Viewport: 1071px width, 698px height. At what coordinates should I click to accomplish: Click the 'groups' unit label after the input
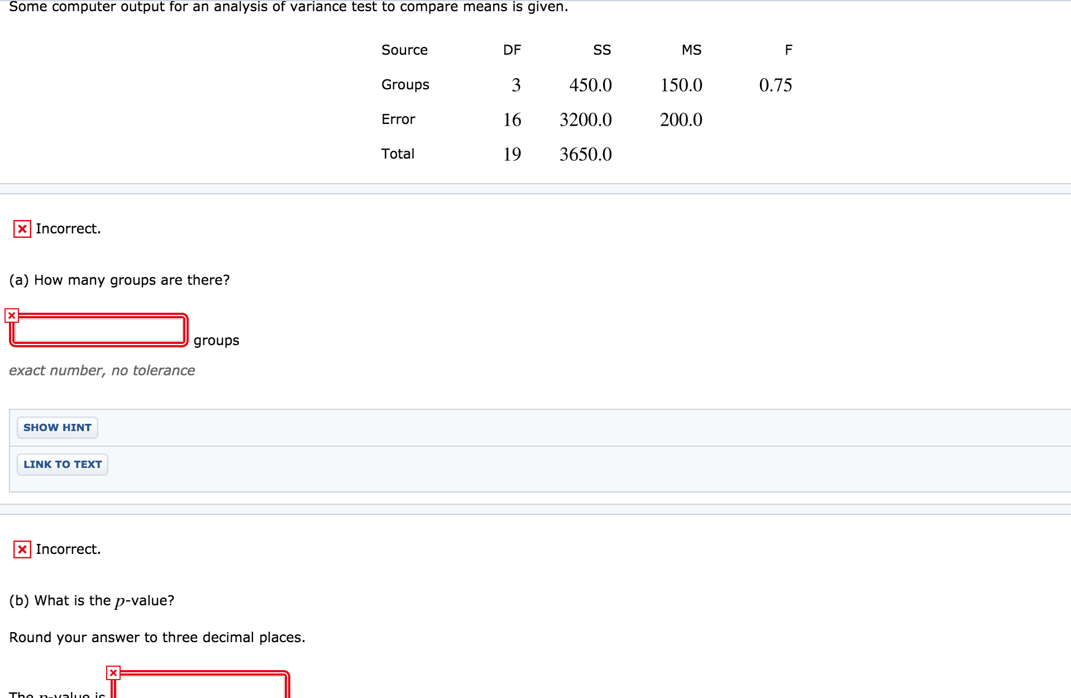(x=217, y=341)
